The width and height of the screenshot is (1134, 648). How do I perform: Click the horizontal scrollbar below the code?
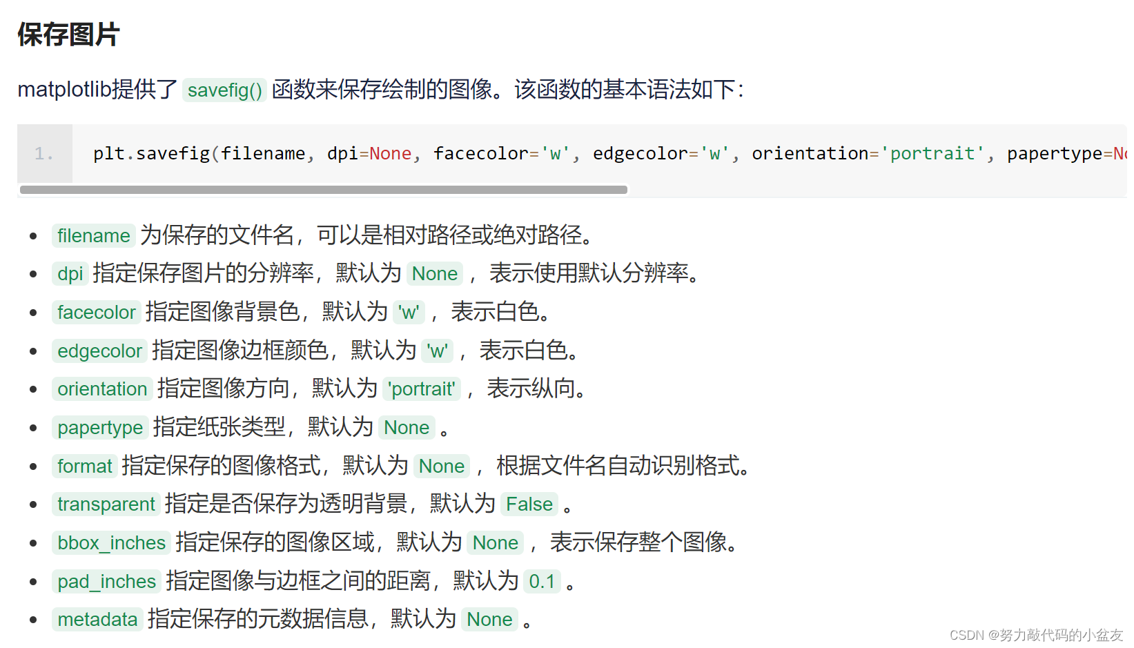[323, 189]
